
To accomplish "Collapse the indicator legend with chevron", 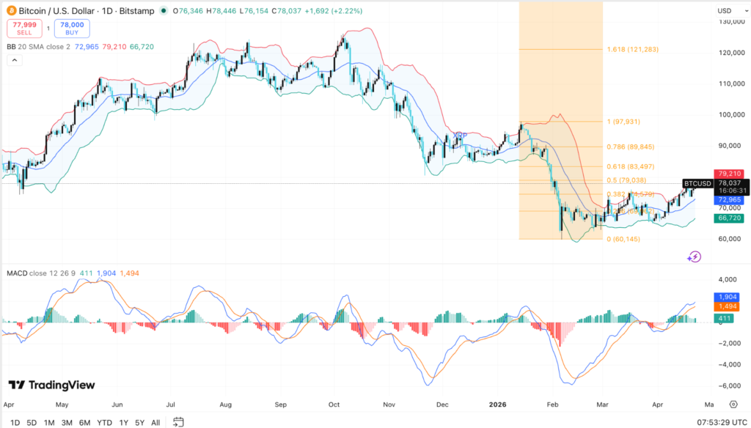I will pos(14,61).
